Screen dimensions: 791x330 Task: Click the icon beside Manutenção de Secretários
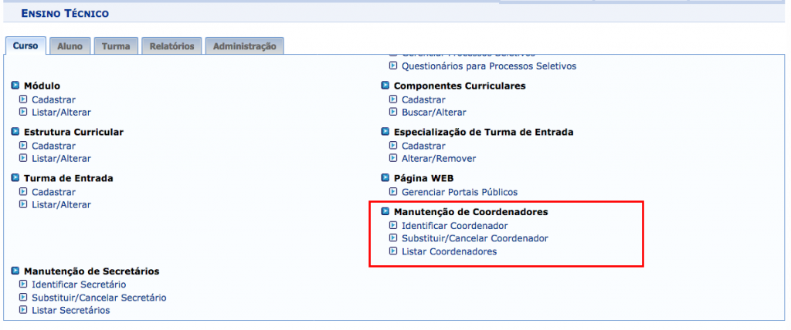[15, 271]
